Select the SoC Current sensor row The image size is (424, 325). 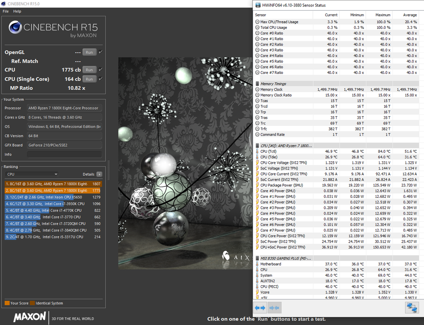tap(336, 180)
